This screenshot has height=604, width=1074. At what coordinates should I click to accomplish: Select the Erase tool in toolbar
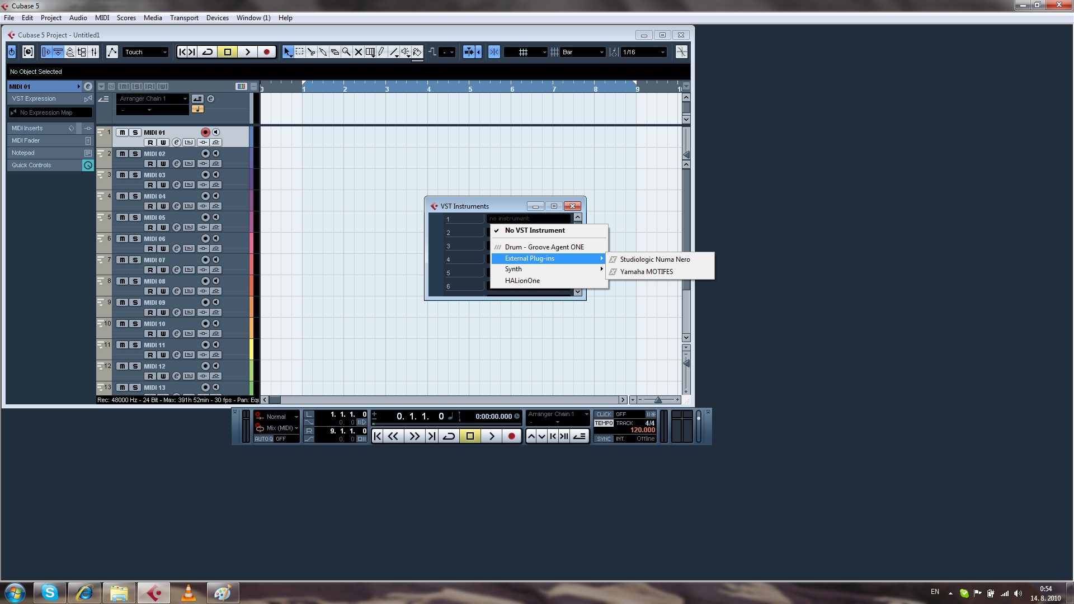[335, 52]
